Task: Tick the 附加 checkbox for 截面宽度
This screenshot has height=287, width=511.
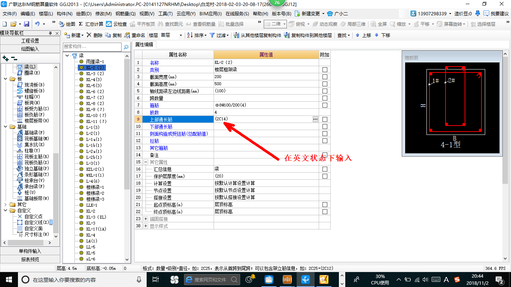Action: tap(325, 77)
